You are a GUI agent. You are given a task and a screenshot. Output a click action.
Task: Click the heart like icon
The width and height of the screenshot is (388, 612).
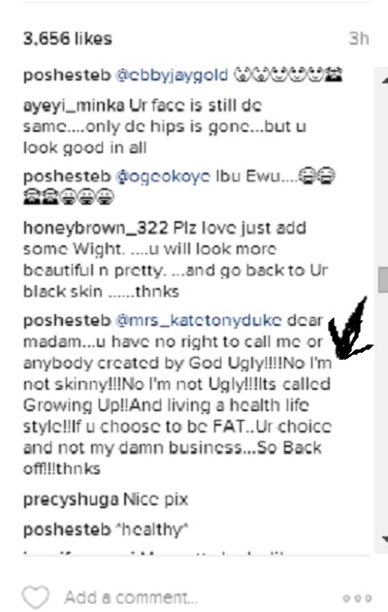tap(36, 597)
